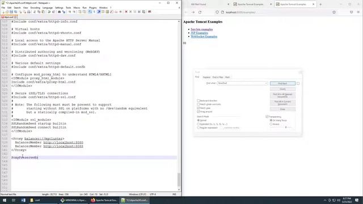Viewport: 363px width, 204px height.
Task: Switch to the MINGW64 taskbar window
Action: coord(73,200)
